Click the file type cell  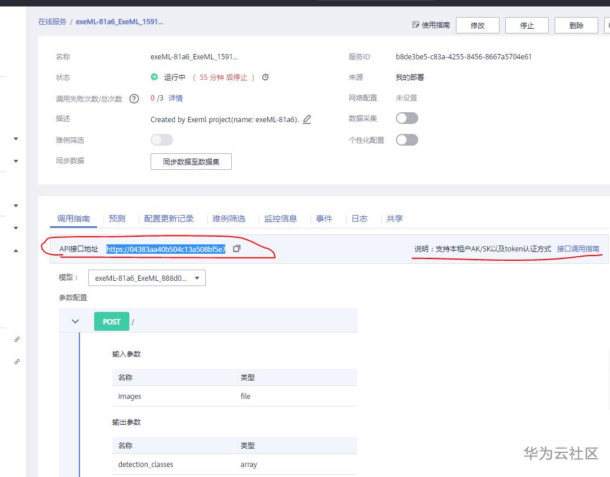coord(245,396)
